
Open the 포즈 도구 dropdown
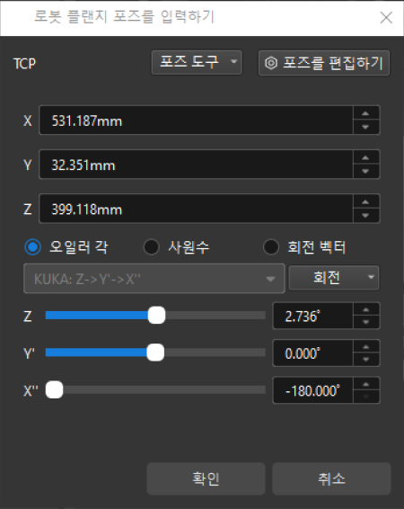click(x=197, y=62)
